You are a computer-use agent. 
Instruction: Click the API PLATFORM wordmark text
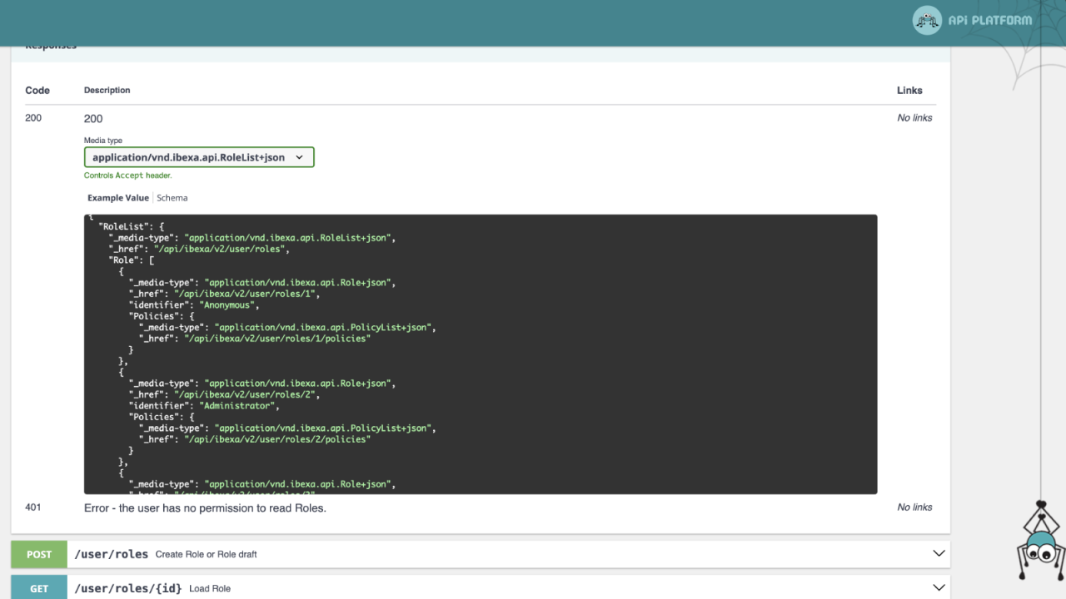coord(989,21)
